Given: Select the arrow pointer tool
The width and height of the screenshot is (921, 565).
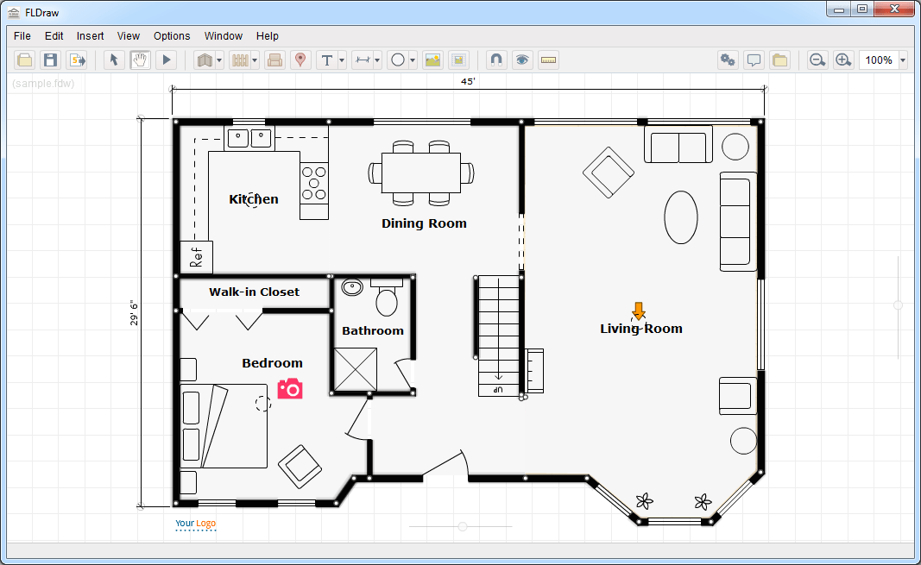Looking at the screenshot, I should click(x=114, y=60).
